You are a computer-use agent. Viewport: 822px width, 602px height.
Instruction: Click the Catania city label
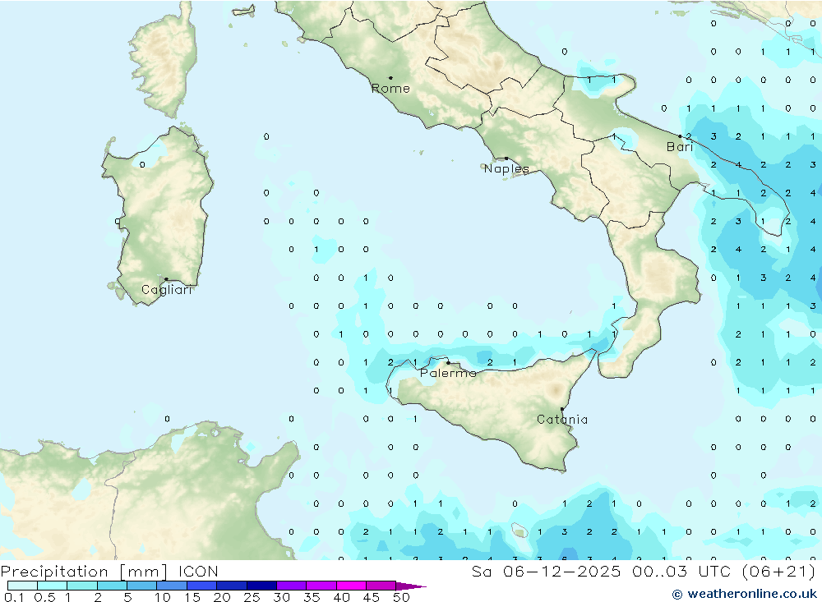click(562, 419)
